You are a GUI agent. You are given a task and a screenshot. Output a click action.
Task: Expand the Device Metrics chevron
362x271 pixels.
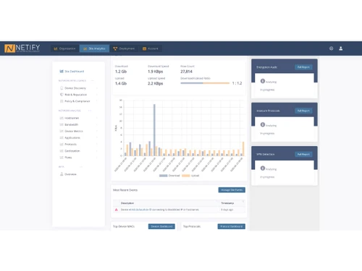coord(97,131)
